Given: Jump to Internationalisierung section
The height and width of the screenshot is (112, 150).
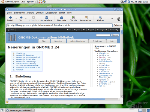Looking at the screenshot, I should point(26,63).
